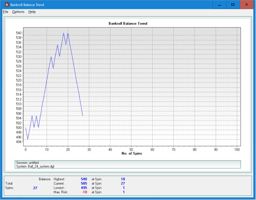Screen dimensions: 256x200
Task: Click the Max. Risk value -10
Action: [84, 192]
